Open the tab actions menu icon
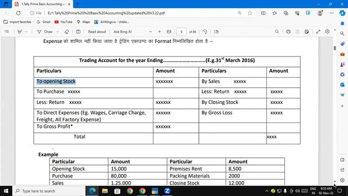Screen dimensions: 348x196 6,4
